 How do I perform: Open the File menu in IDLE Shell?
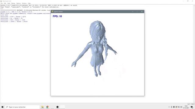2,3
